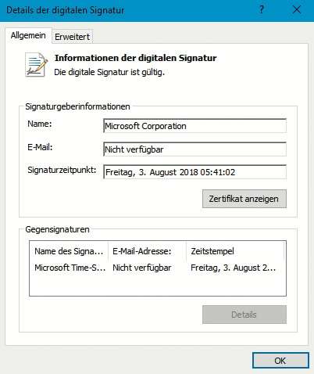Confirm the dialog with OK
This screenshot has width=314, height=374.
(280, 361)
